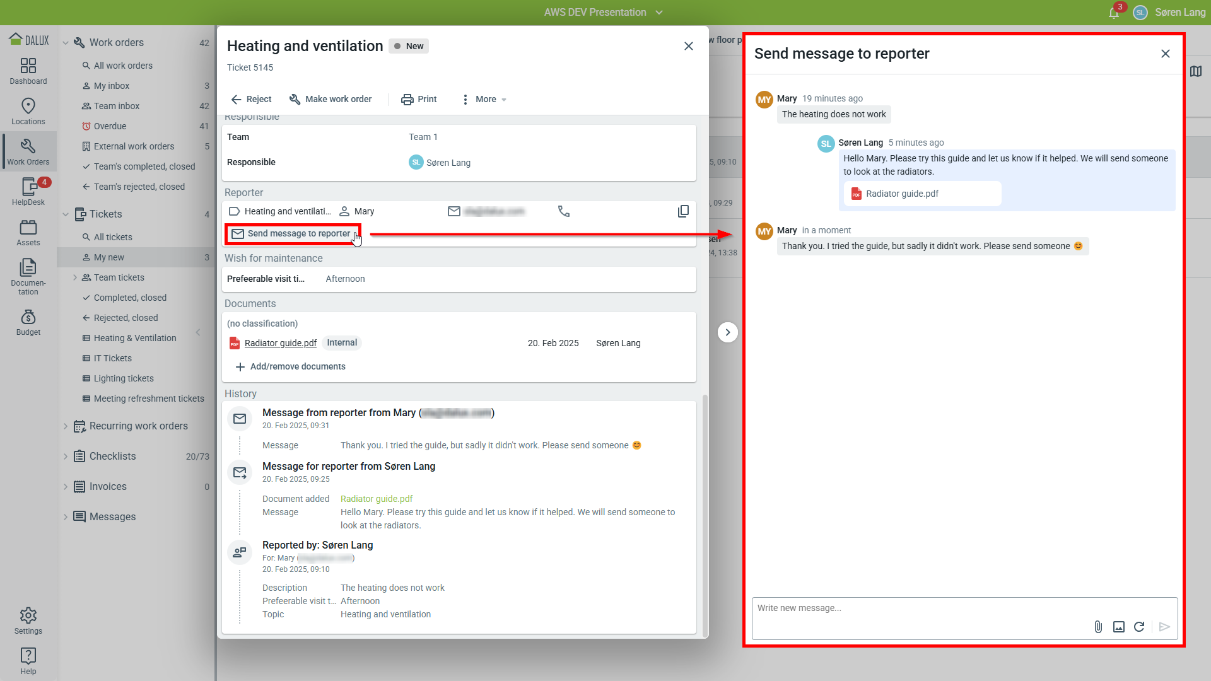Open the AWS DEV Presentation project dropdown
The image size is (1211, 681).
(x=603, y=12)
